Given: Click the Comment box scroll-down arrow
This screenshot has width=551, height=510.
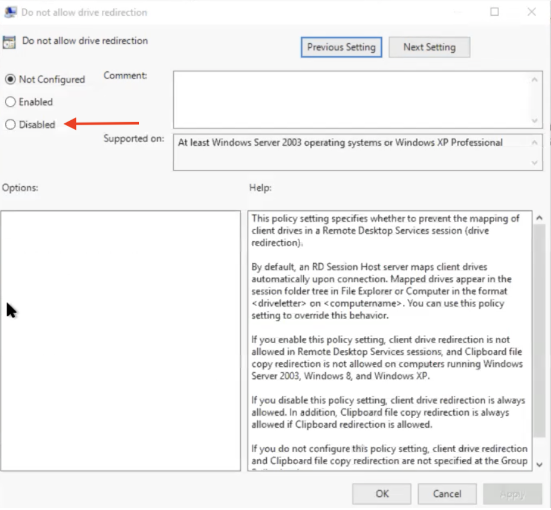Looking at the screenshot, I should (x=535, y=121).
